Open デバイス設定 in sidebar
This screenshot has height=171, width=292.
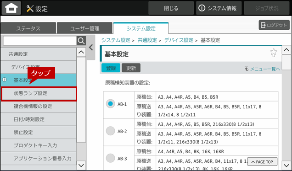click(39, 67)
